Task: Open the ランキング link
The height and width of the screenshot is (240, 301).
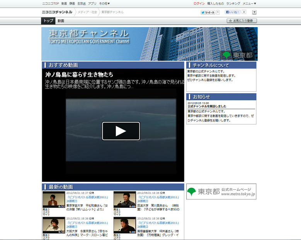Action: 233,3
